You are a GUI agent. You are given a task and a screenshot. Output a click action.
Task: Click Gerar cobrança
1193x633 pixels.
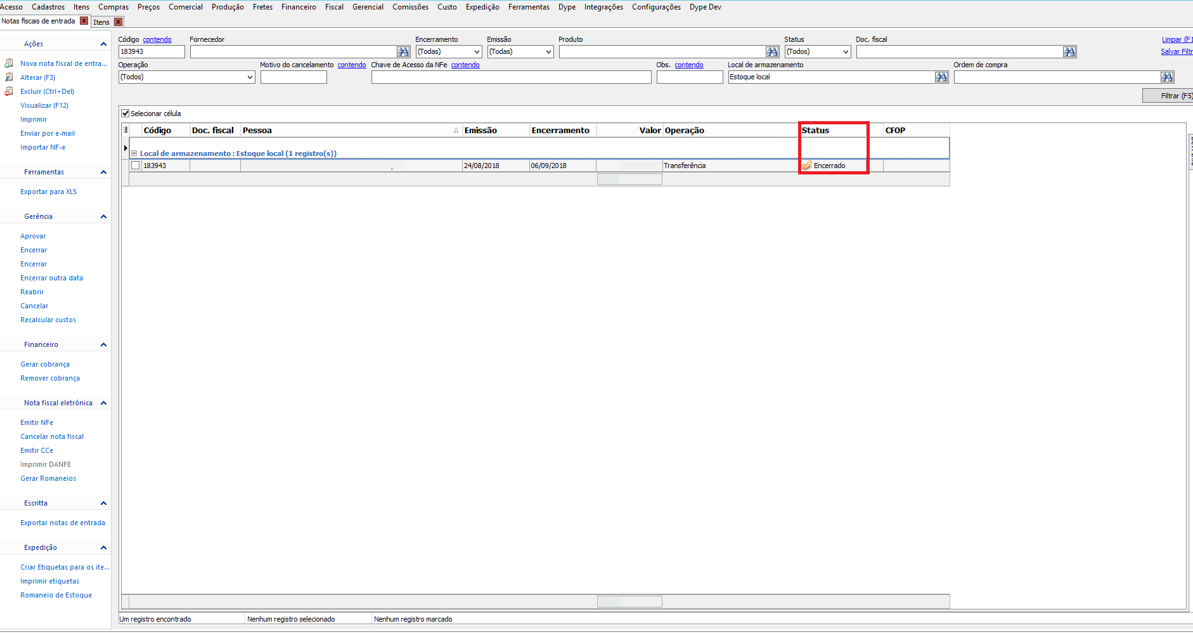(45, 364)
